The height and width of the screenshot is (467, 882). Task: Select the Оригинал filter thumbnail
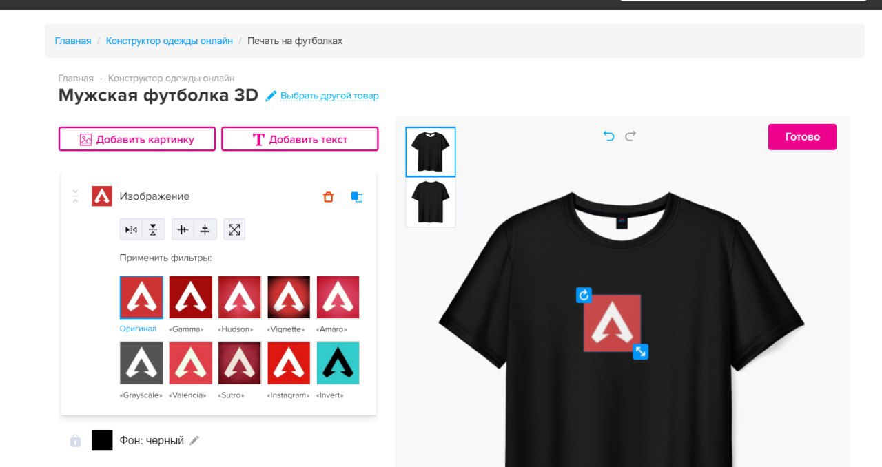141,297
